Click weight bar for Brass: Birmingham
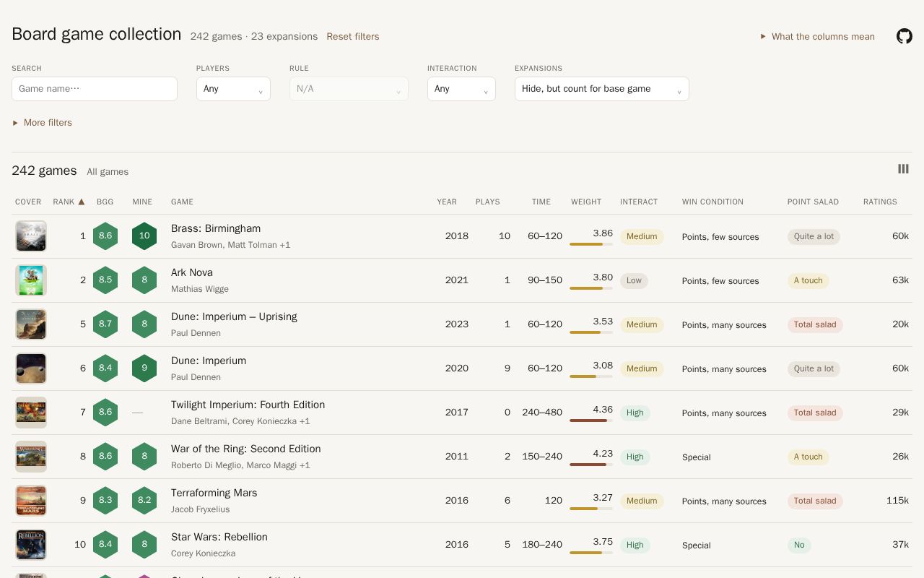Image resolution: width=924 pixels, height=578 pixels. tap(591, 244)
